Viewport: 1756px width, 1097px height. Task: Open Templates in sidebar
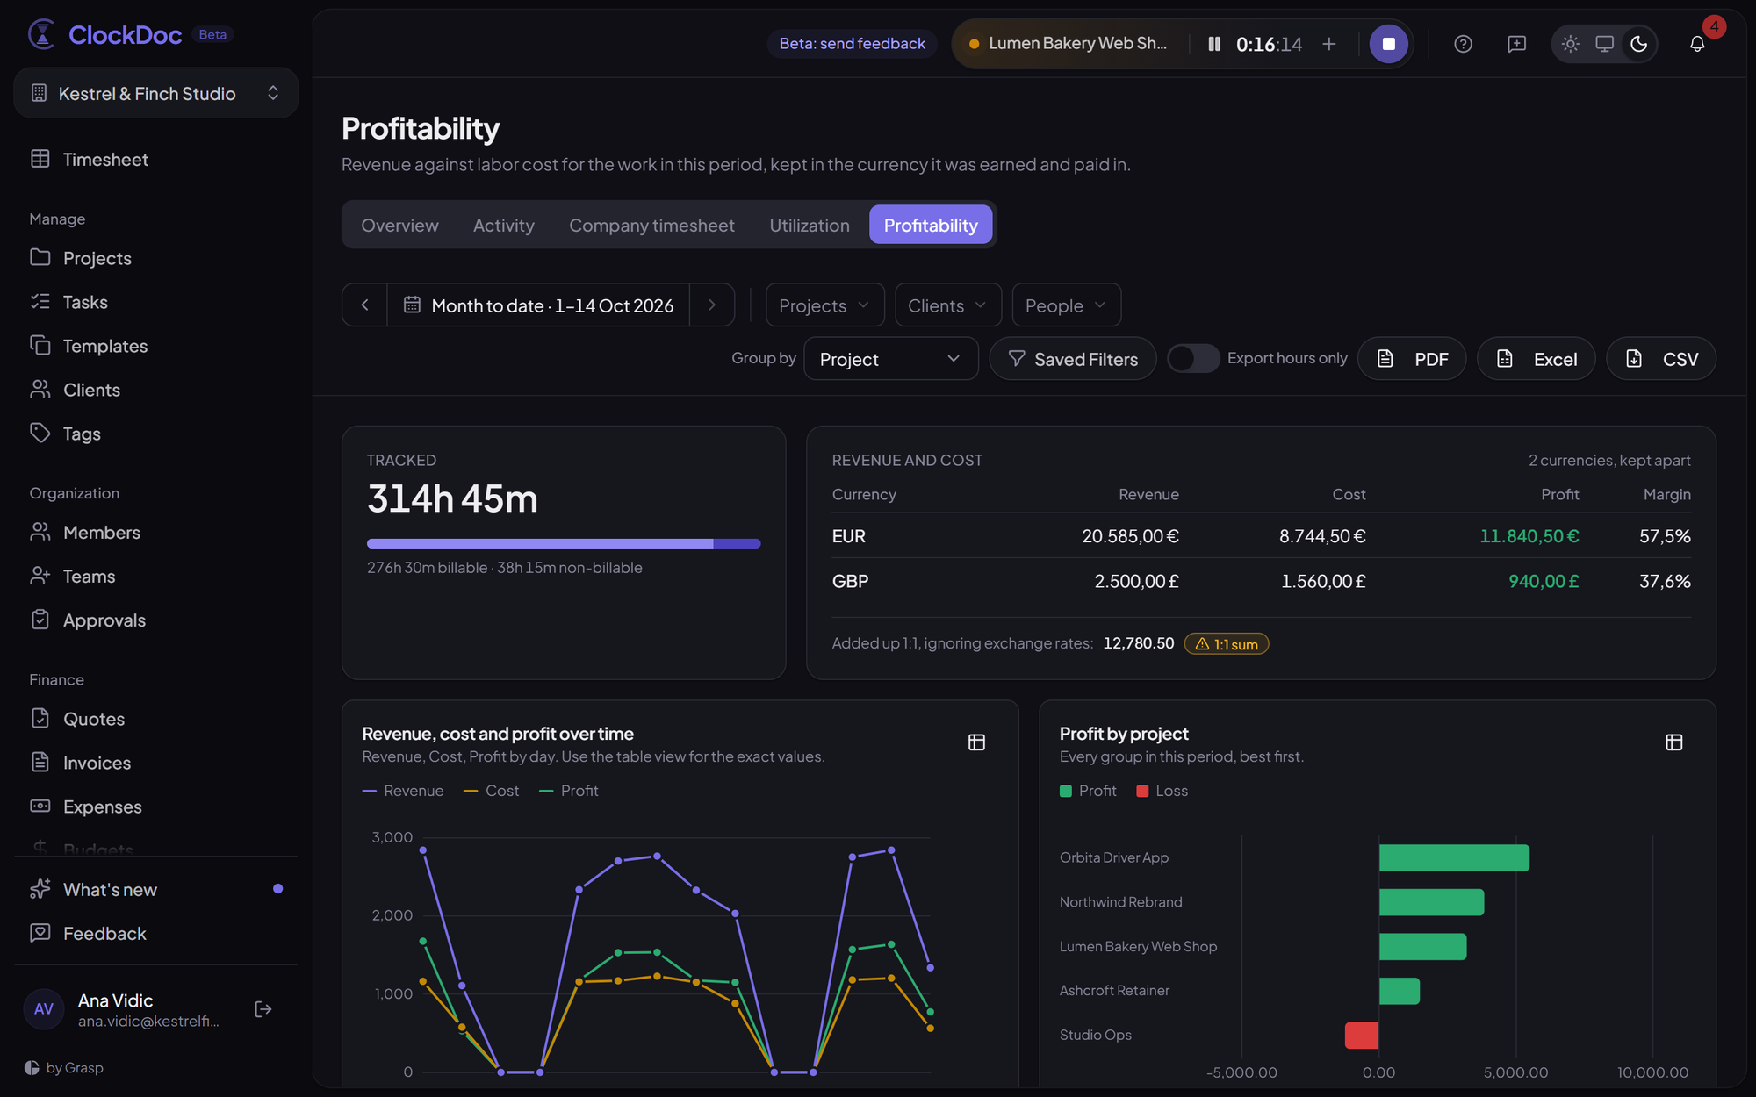pos(156,346)
